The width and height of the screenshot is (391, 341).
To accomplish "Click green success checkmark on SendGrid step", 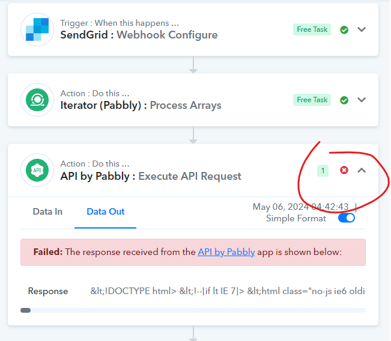I will (x=344, y=29).
